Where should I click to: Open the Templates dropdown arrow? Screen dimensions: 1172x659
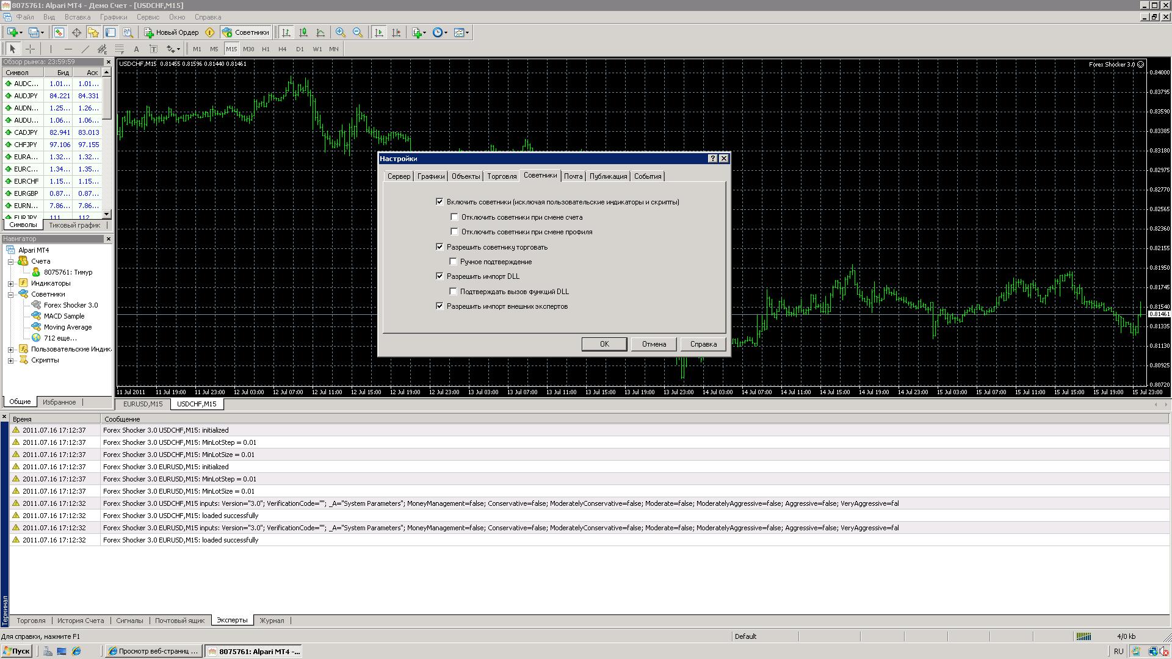coord(468,32)
